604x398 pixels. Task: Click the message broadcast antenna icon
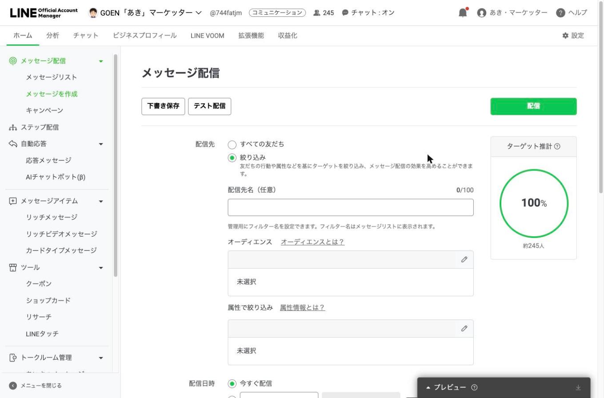point(13,61)
